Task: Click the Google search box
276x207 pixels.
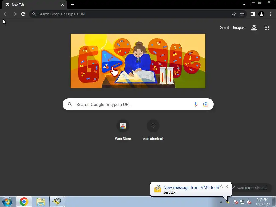Action: coord(138,104)
